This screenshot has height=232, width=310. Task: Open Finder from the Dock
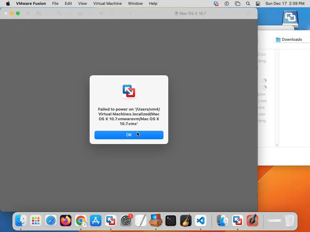[21, 220]
